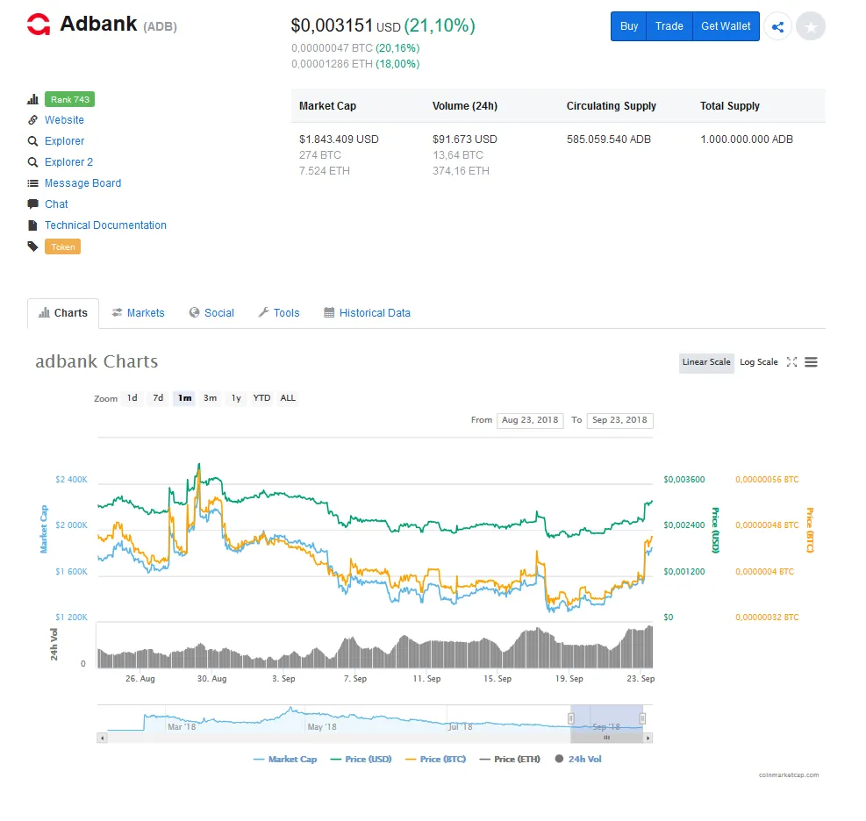
Task: Switch to the Historical Data tab
Action: [x=368, y=313]
